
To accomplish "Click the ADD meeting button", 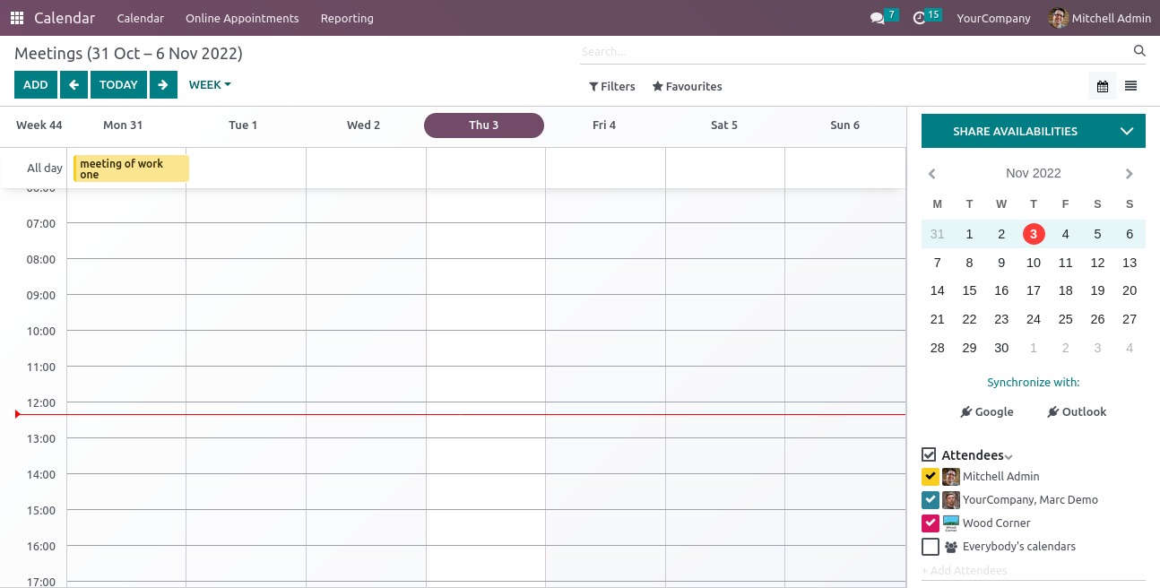I will pyautogui.click(x=36, y=85).
